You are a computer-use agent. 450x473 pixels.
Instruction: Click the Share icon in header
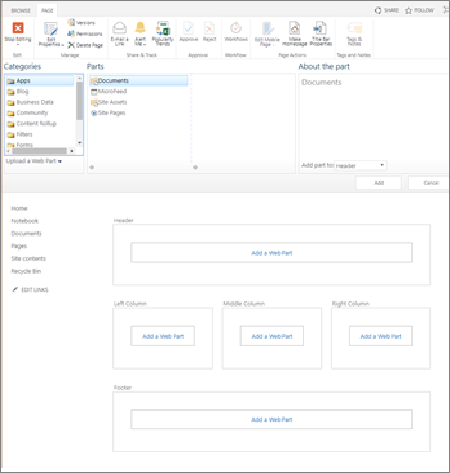[x=378, y=10]
